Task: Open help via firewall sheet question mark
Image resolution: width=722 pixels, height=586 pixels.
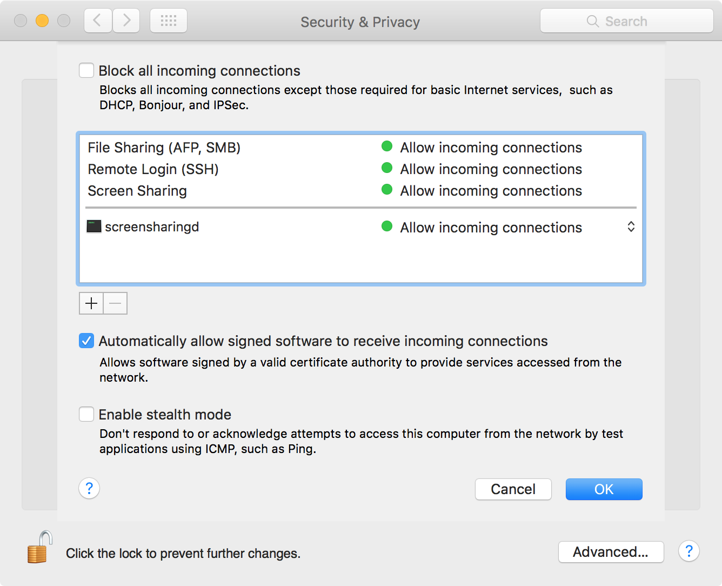Action: click(x=89, y=489)
